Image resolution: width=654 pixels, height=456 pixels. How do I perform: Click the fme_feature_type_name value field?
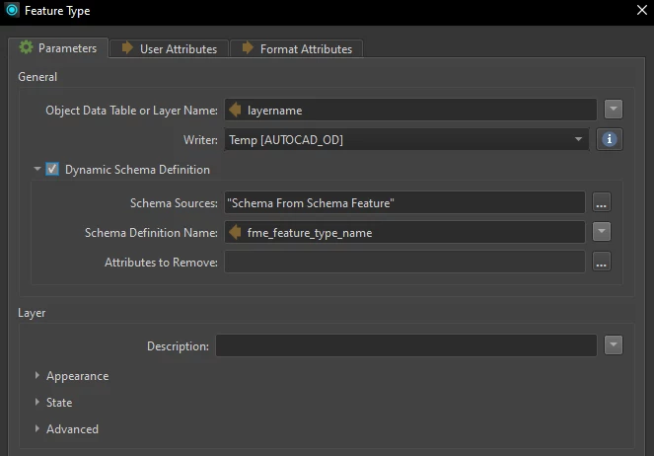pyautogui.click(x=404, y=232)
